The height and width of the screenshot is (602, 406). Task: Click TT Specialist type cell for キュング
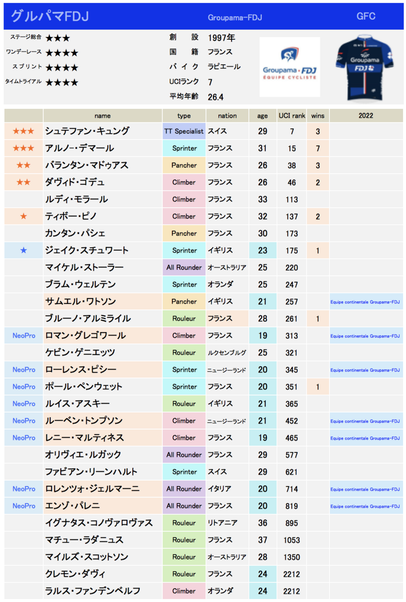(x=184, y=131)
